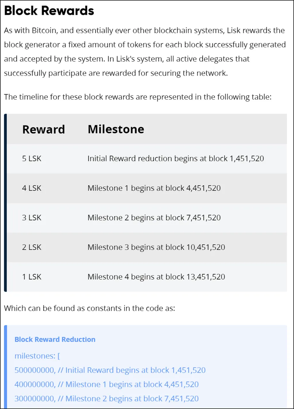
Task: Click the 4 LSK reward cell
Action: point(32,188)
